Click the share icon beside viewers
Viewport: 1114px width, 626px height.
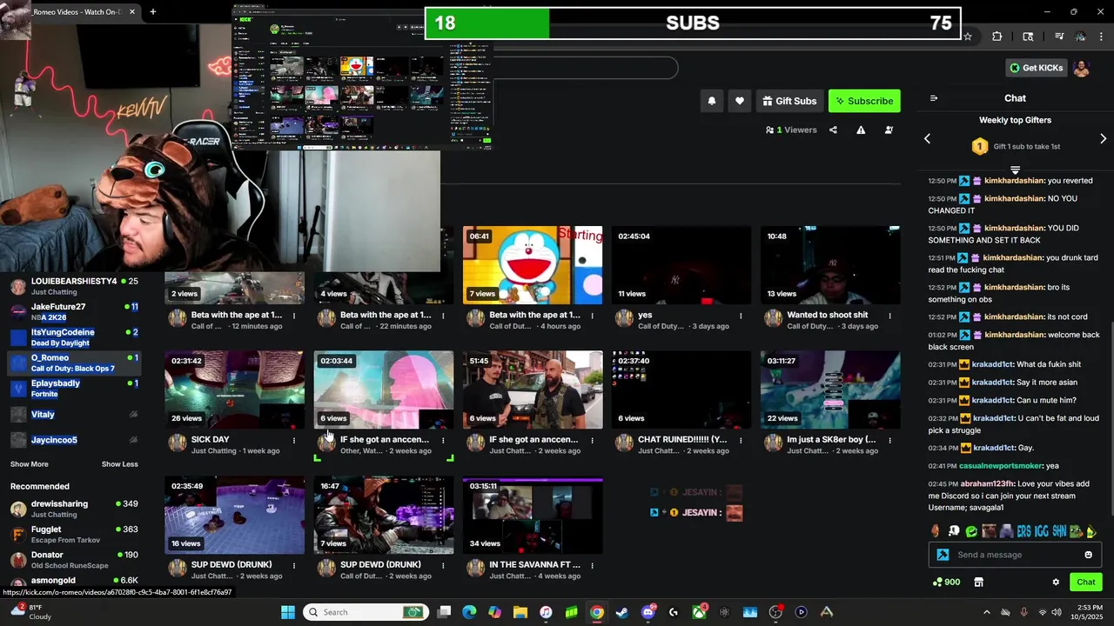click(833, 130)
